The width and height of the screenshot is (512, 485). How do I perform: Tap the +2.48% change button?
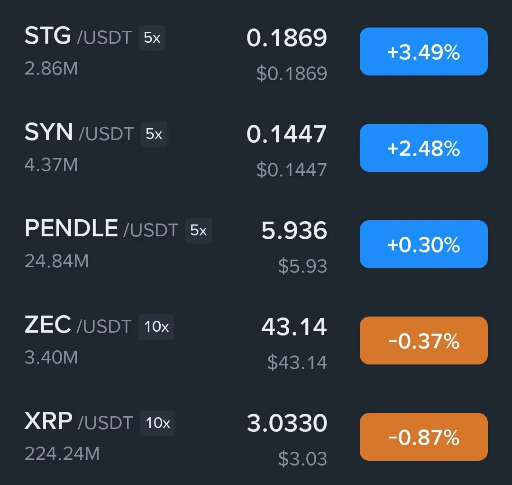[x=423, y=148]
